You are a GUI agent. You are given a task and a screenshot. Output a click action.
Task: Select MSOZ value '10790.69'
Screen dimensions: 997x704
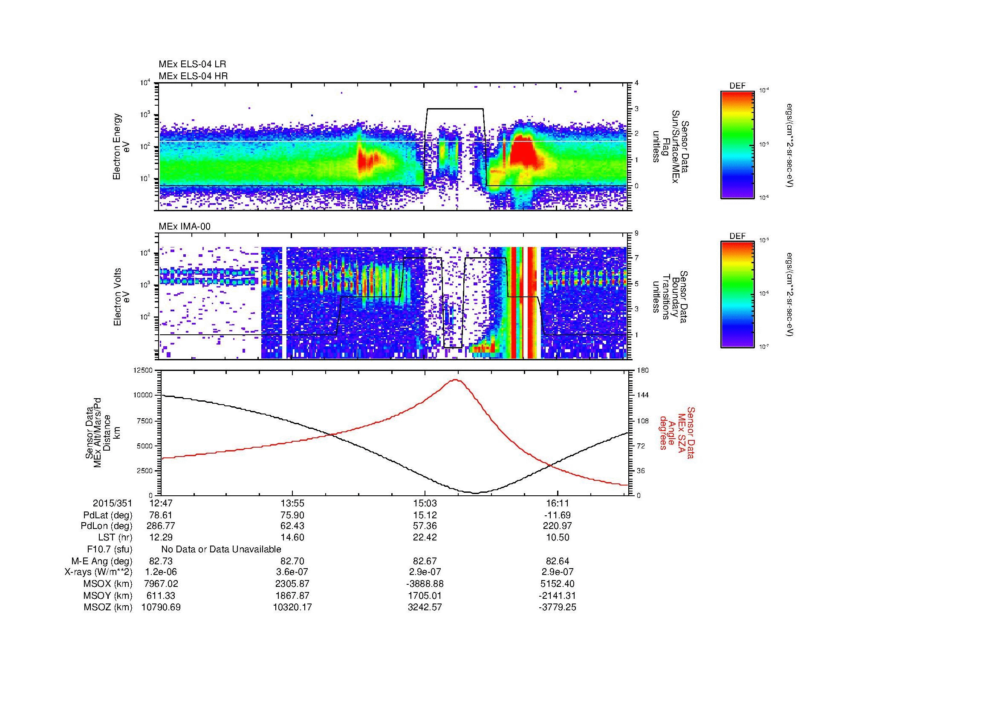(x=161, y=607)
